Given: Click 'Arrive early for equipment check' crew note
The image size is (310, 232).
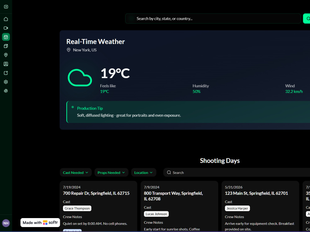Looking at the screenshot, I should 259,226.
